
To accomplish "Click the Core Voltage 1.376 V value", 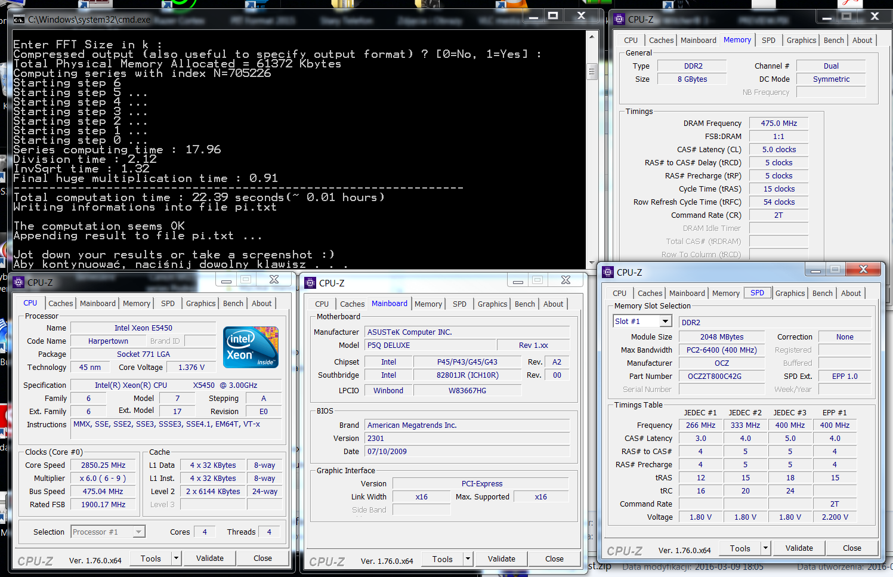I will [x=191, y=367].
